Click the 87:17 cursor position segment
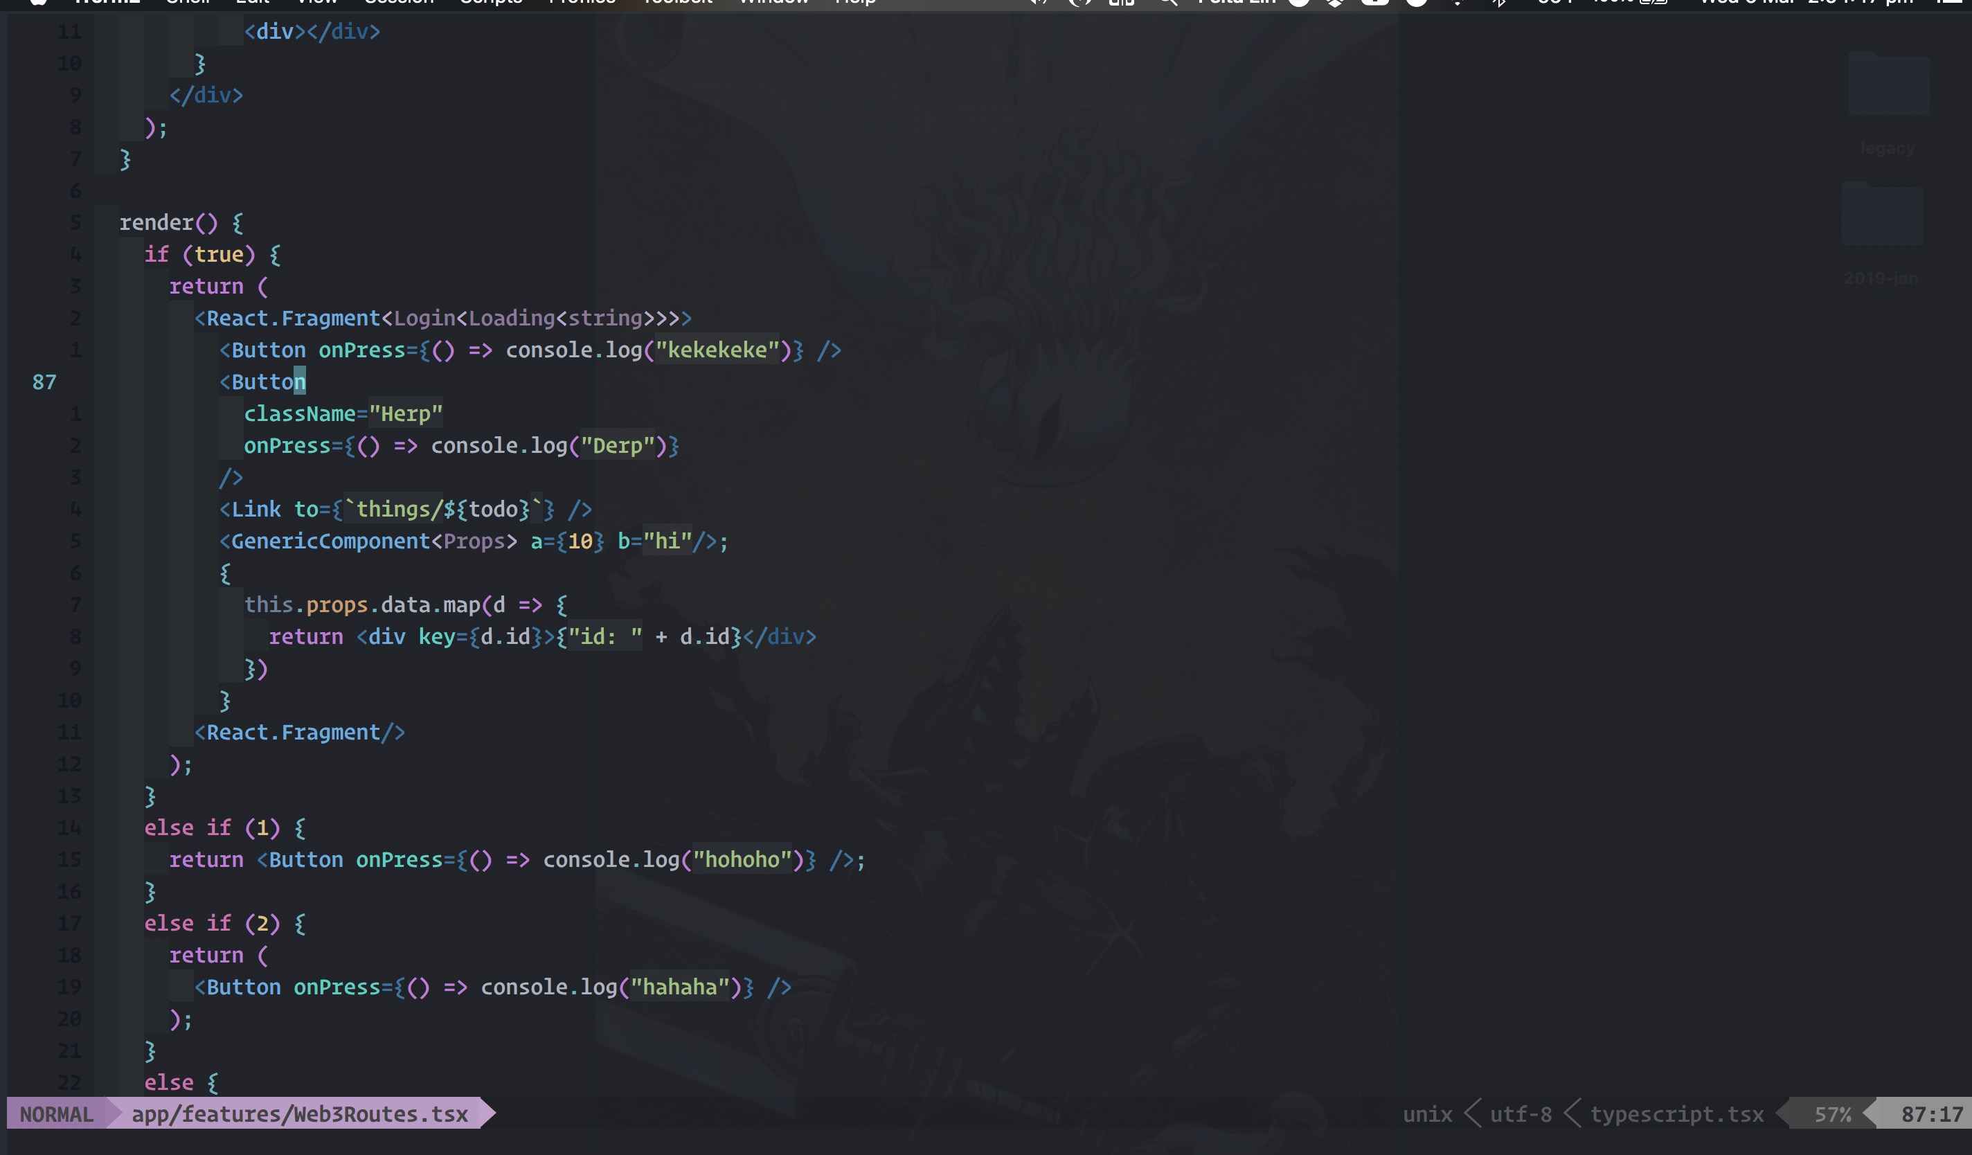 [1931, 1113]
